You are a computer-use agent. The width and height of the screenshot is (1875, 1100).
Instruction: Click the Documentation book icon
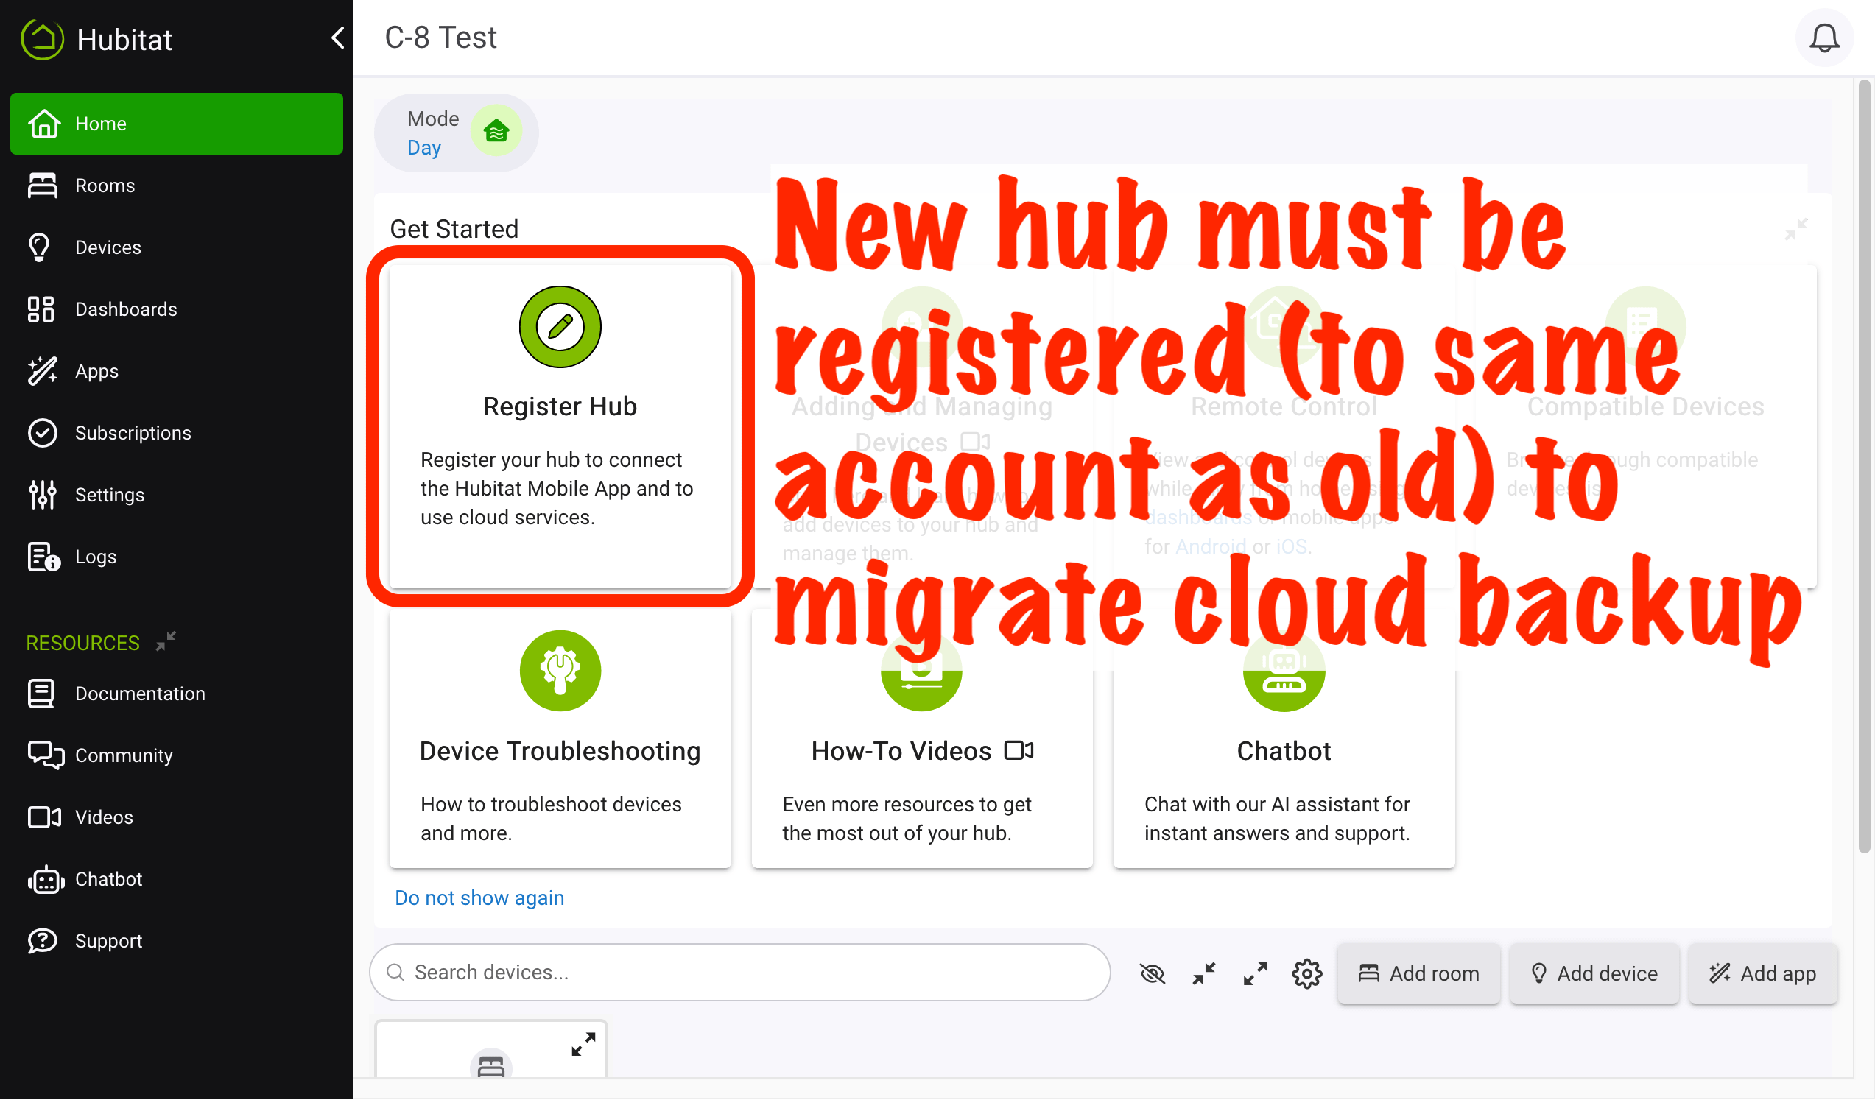pyautogui.click(x=41, y=693)
